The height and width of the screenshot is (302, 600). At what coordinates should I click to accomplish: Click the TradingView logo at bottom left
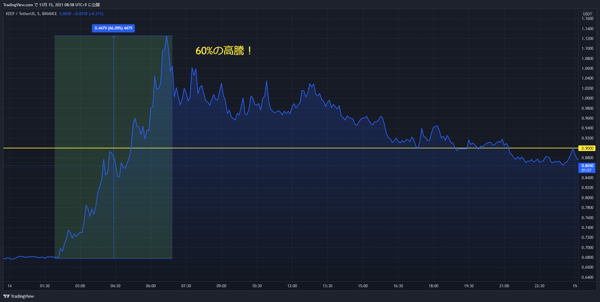tap(19, 296)
